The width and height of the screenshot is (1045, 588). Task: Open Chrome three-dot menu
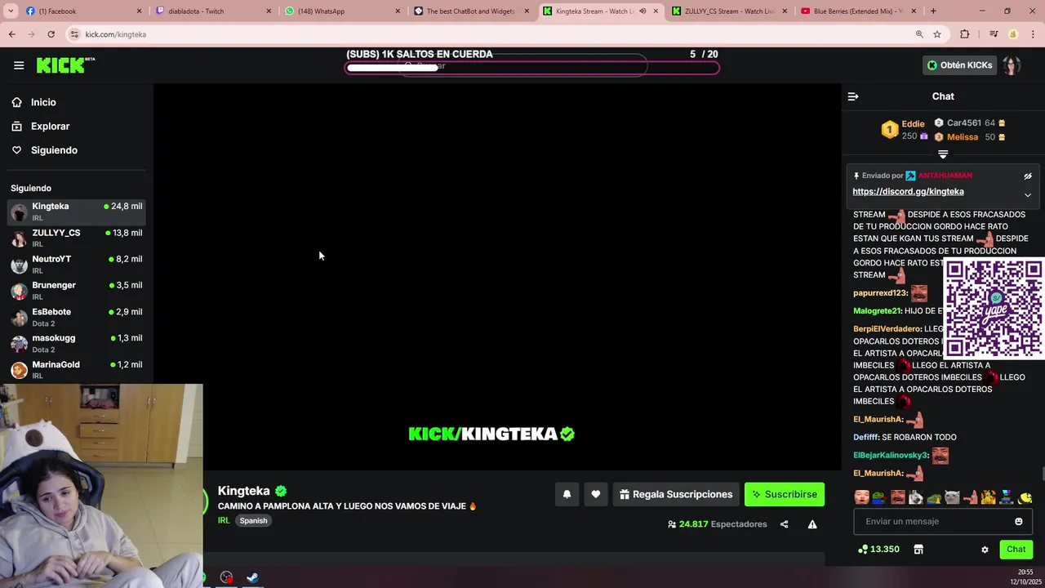[1033, 34]
